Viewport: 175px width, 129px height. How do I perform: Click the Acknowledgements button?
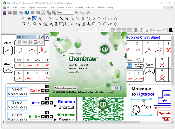[65, 88]
